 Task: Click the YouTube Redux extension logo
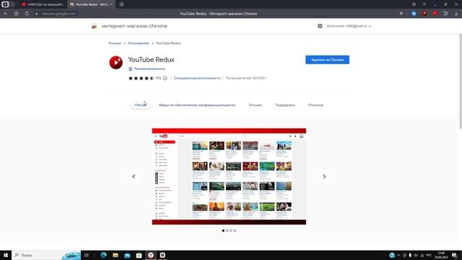pos(115,63)
